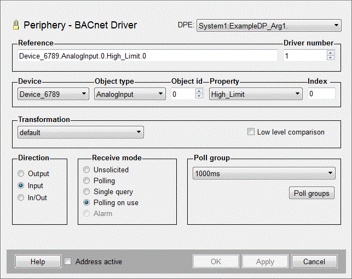Increase the Driver number with up arrow
This screenshot has height=279, width=352.
pos(330,53)
